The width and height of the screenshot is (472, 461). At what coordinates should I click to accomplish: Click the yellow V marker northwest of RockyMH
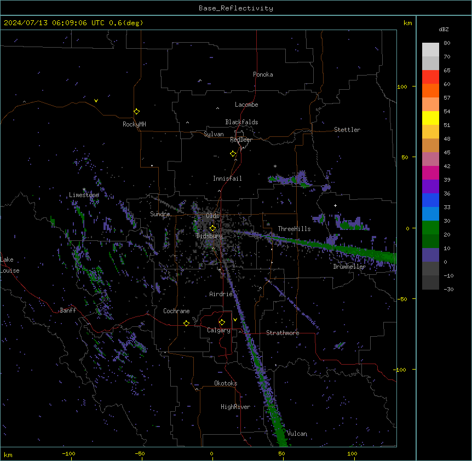point(96,101)
